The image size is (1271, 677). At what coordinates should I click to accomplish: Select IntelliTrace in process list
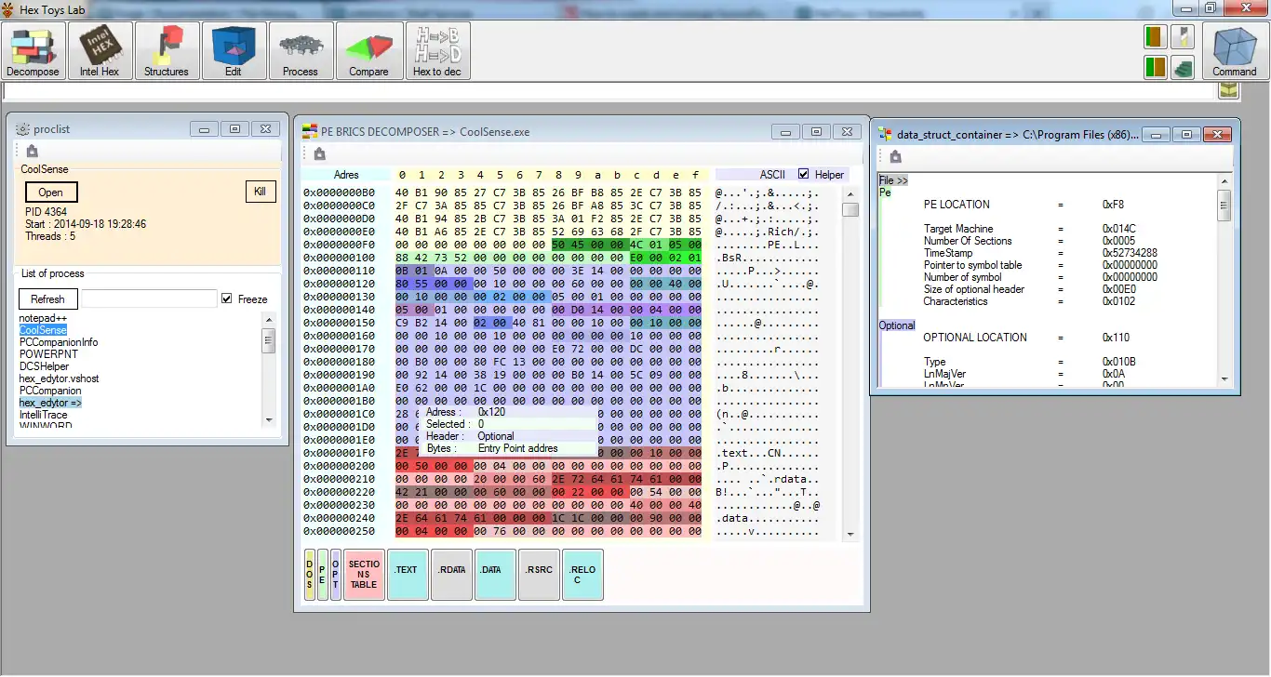43,415
